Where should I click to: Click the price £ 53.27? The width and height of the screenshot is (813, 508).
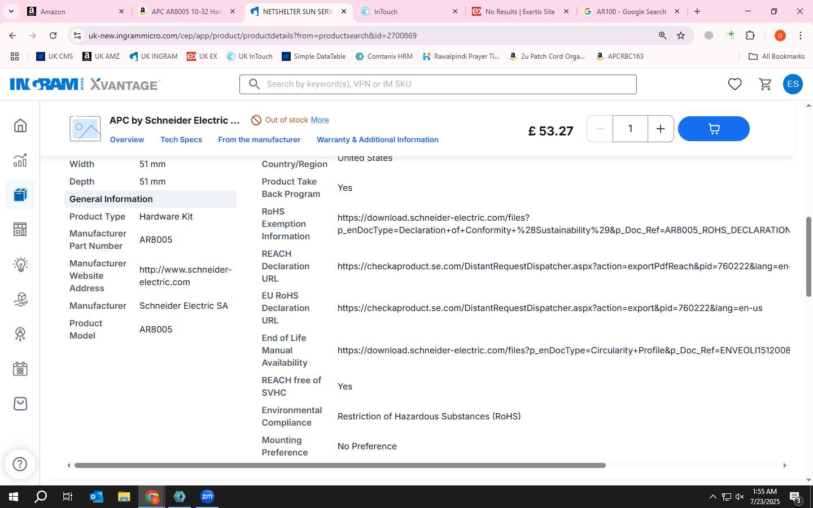(x=550, y=131)
